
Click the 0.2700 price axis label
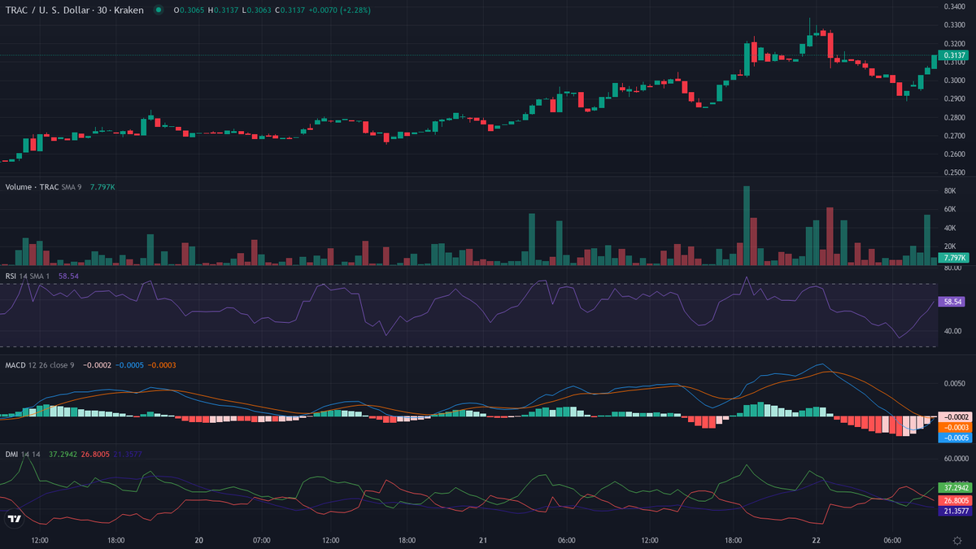[x=954, y=136]
